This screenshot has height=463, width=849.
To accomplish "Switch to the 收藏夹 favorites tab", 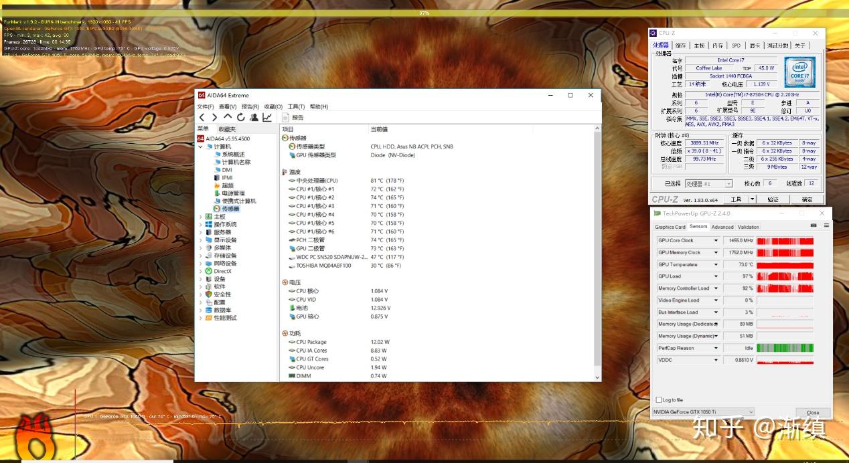I will [227, 128].
